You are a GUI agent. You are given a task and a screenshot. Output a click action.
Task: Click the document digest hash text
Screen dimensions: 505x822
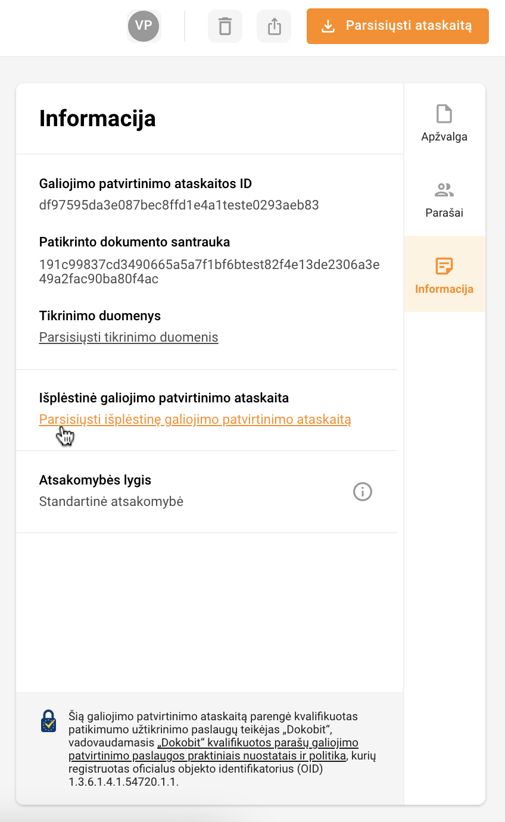pos(210,271)
